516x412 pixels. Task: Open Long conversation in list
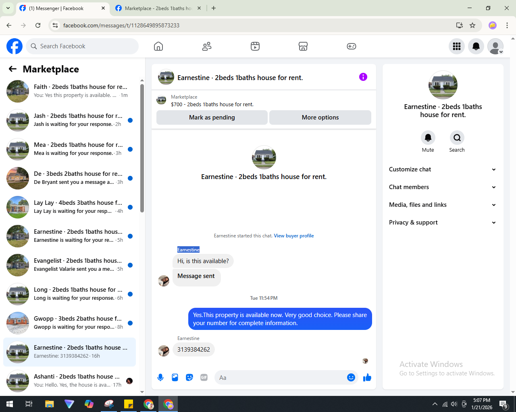click(x=69, y=294)
